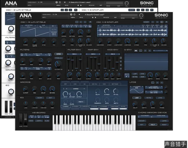Click the chorus HI-PASS knob
Viewport: 188px width, 148px height.
(107, 91)
